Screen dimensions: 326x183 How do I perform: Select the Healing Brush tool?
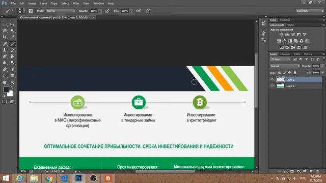point(5,44)
